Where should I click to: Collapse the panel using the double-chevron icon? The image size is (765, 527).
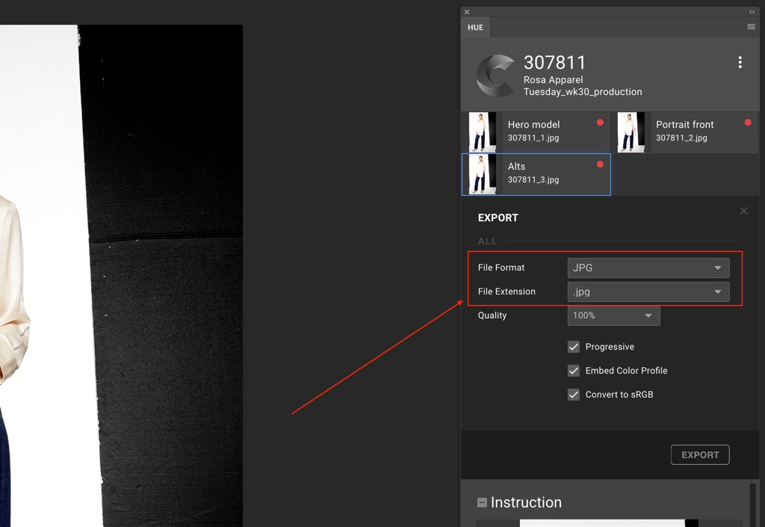pos(752,12)
